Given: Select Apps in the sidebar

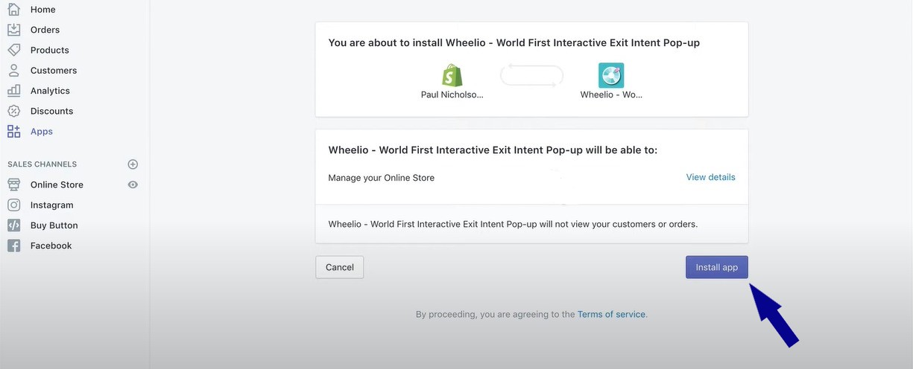Looking at the screenshot, I should 41,132.
